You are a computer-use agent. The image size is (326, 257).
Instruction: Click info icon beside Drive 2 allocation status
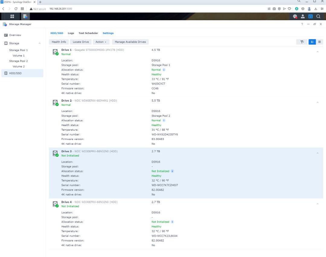click(164, 120)
